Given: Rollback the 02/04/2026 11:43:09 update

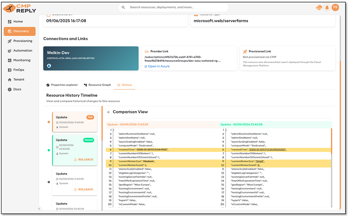Looking at the screenshot, I should click(83, 189).
